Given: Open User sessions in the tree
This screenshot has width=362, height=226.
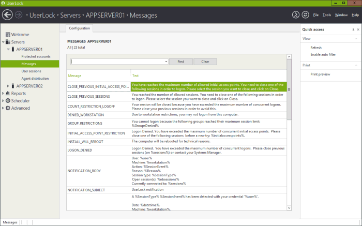Looking at the screenshot, I should click(31, 71).
